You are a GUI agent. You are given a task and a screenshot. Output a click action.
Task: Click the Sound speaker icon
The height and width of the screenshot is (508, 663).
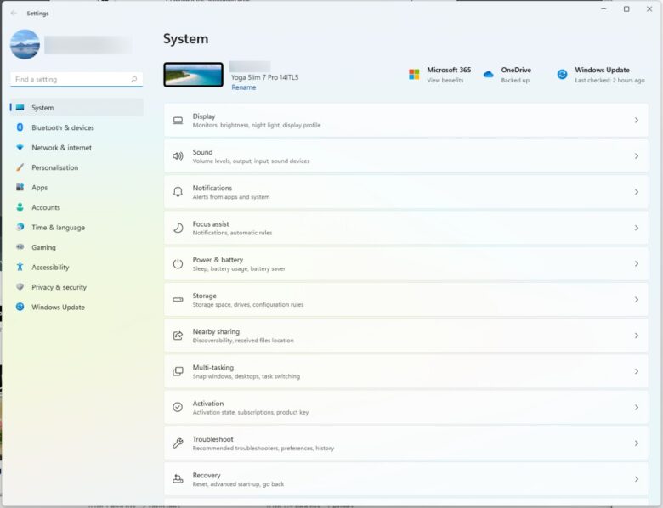tap(178, 156)
